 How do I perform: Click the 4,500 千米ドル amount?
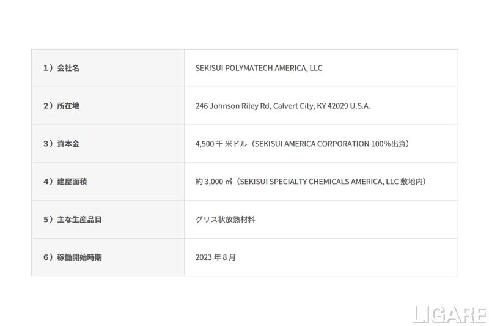(x=221, y=144)
